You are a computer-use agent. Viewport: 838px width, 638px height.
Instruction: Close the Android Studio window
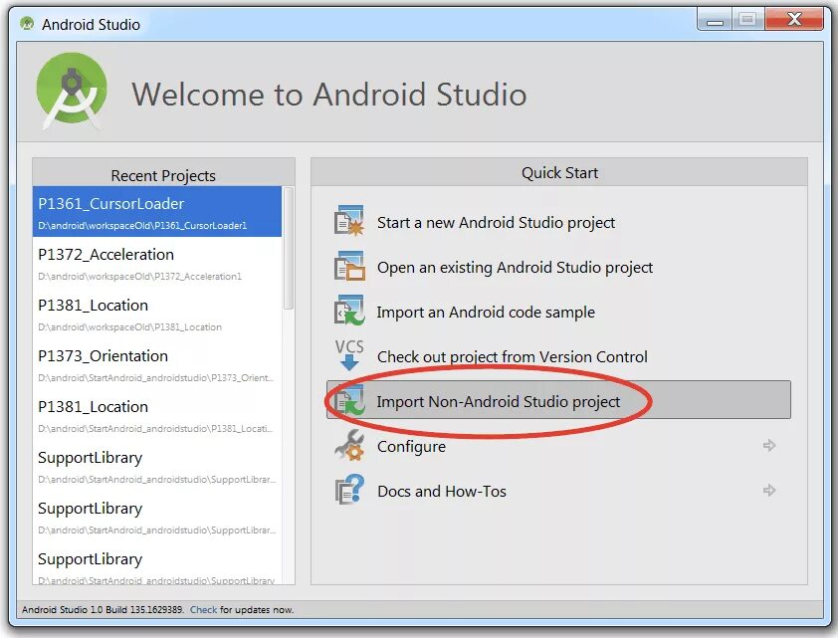click(x=795, y=20)
